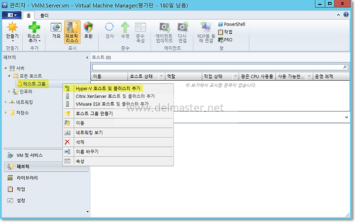Click the 만들기 (Create) star icon
The width and height of the screenshot is (355, 222).
[x=12, y=27]
